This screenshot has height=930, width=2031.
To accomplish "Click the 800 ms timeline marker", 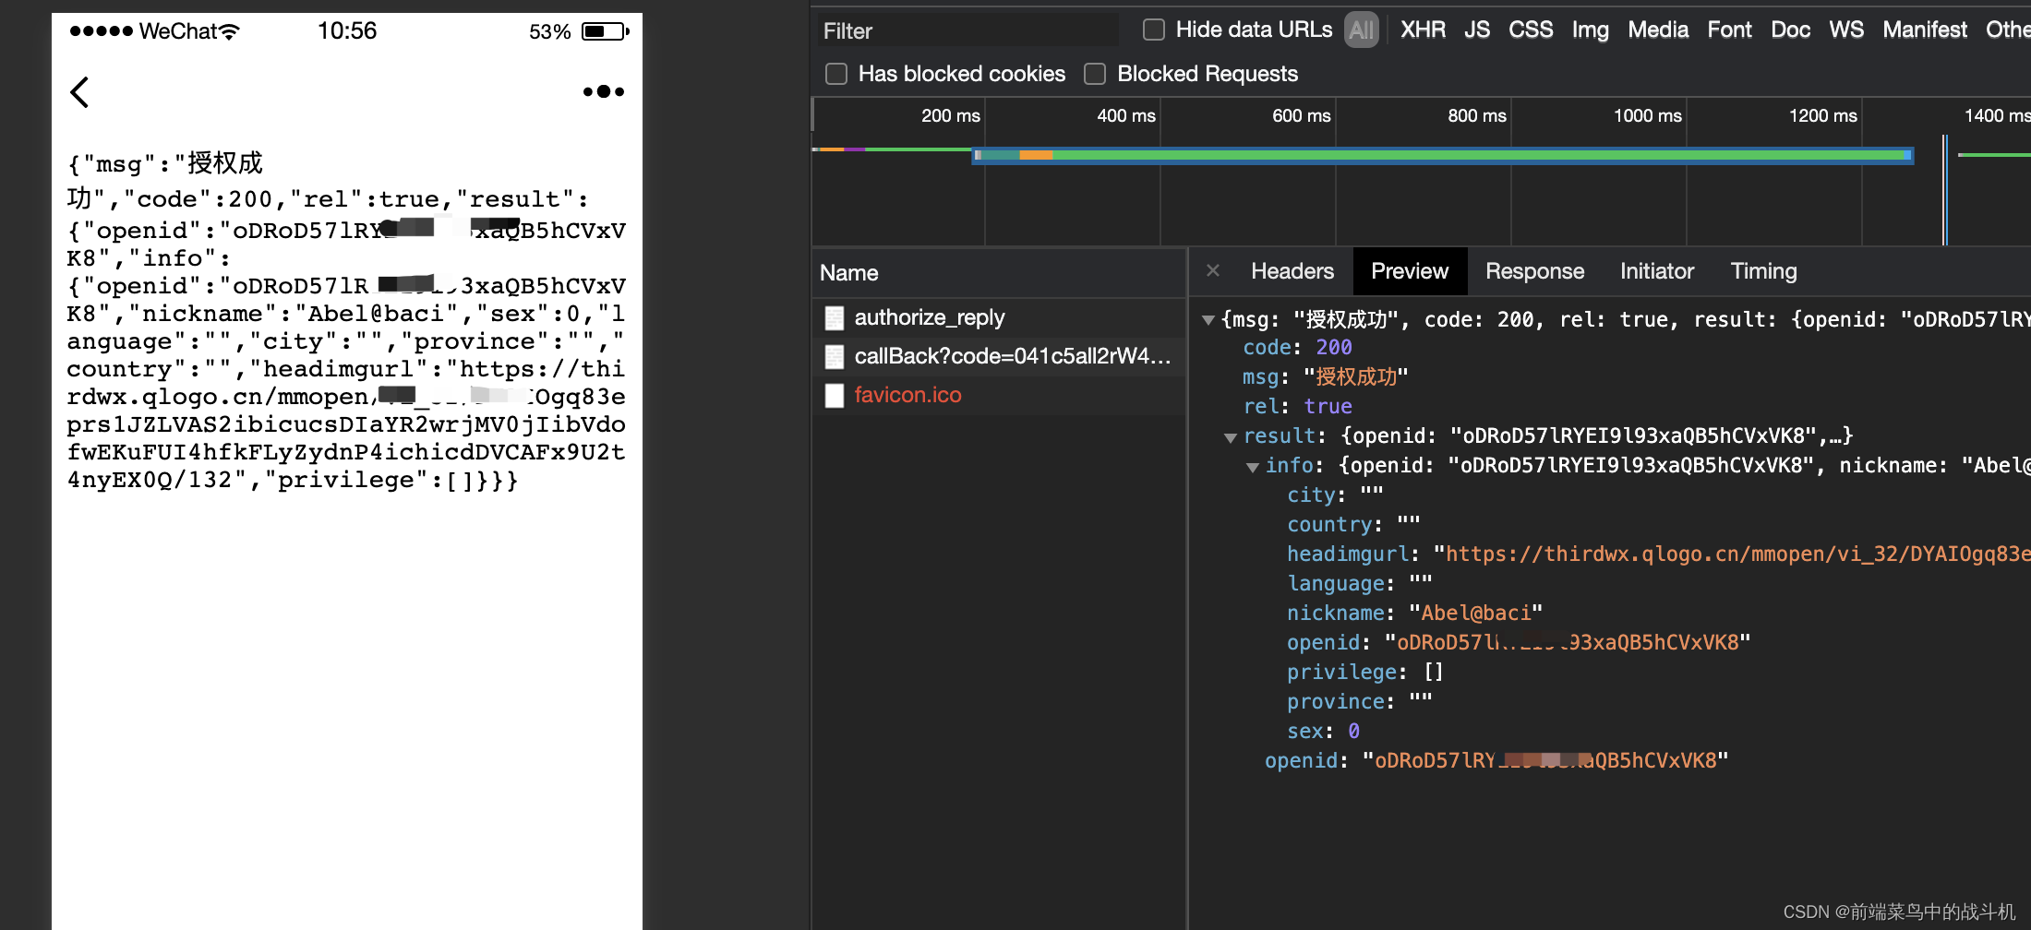I will pyautogui.click(x=1476, y=116).
